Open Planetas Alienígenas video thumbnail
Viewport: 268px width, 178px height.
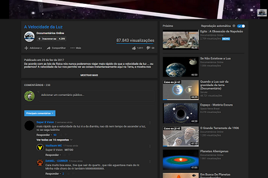181,160
